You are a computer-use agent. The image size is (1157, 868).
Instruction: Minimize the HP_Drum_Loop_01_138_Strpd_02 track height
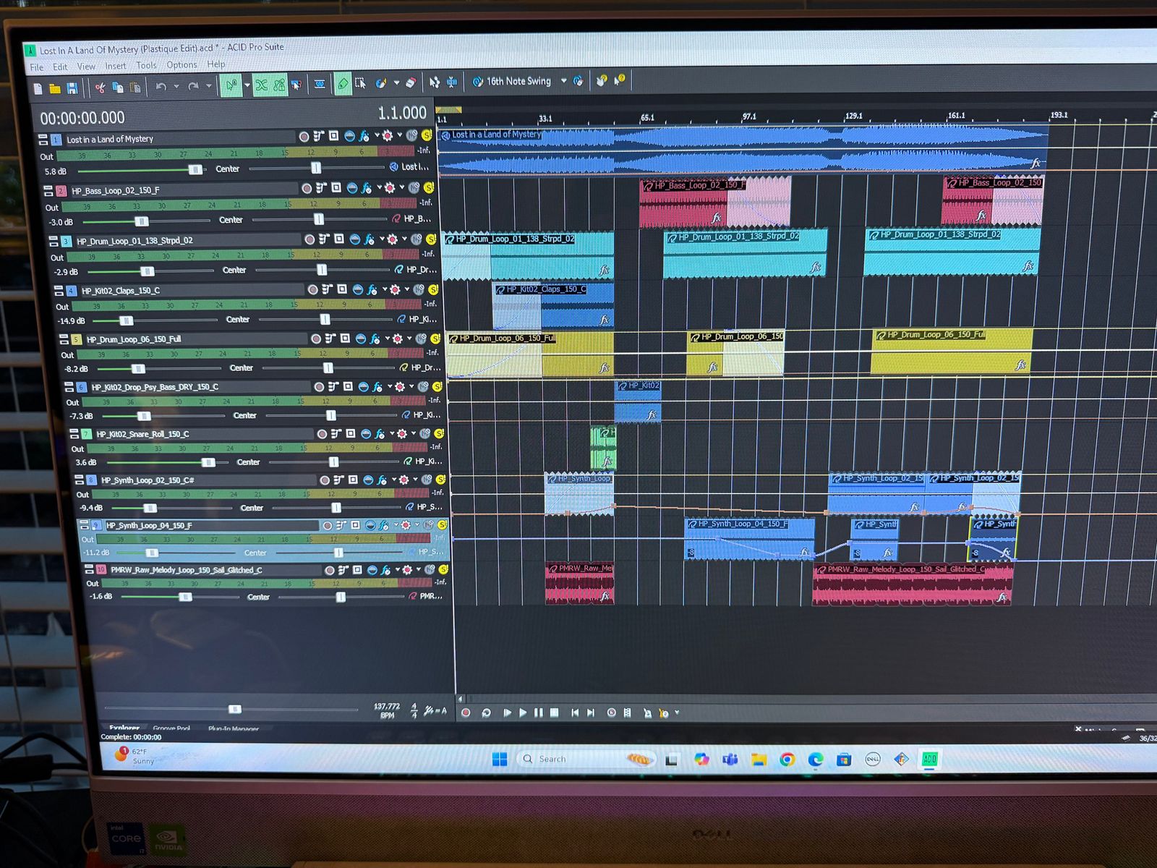tap(54, 239)
